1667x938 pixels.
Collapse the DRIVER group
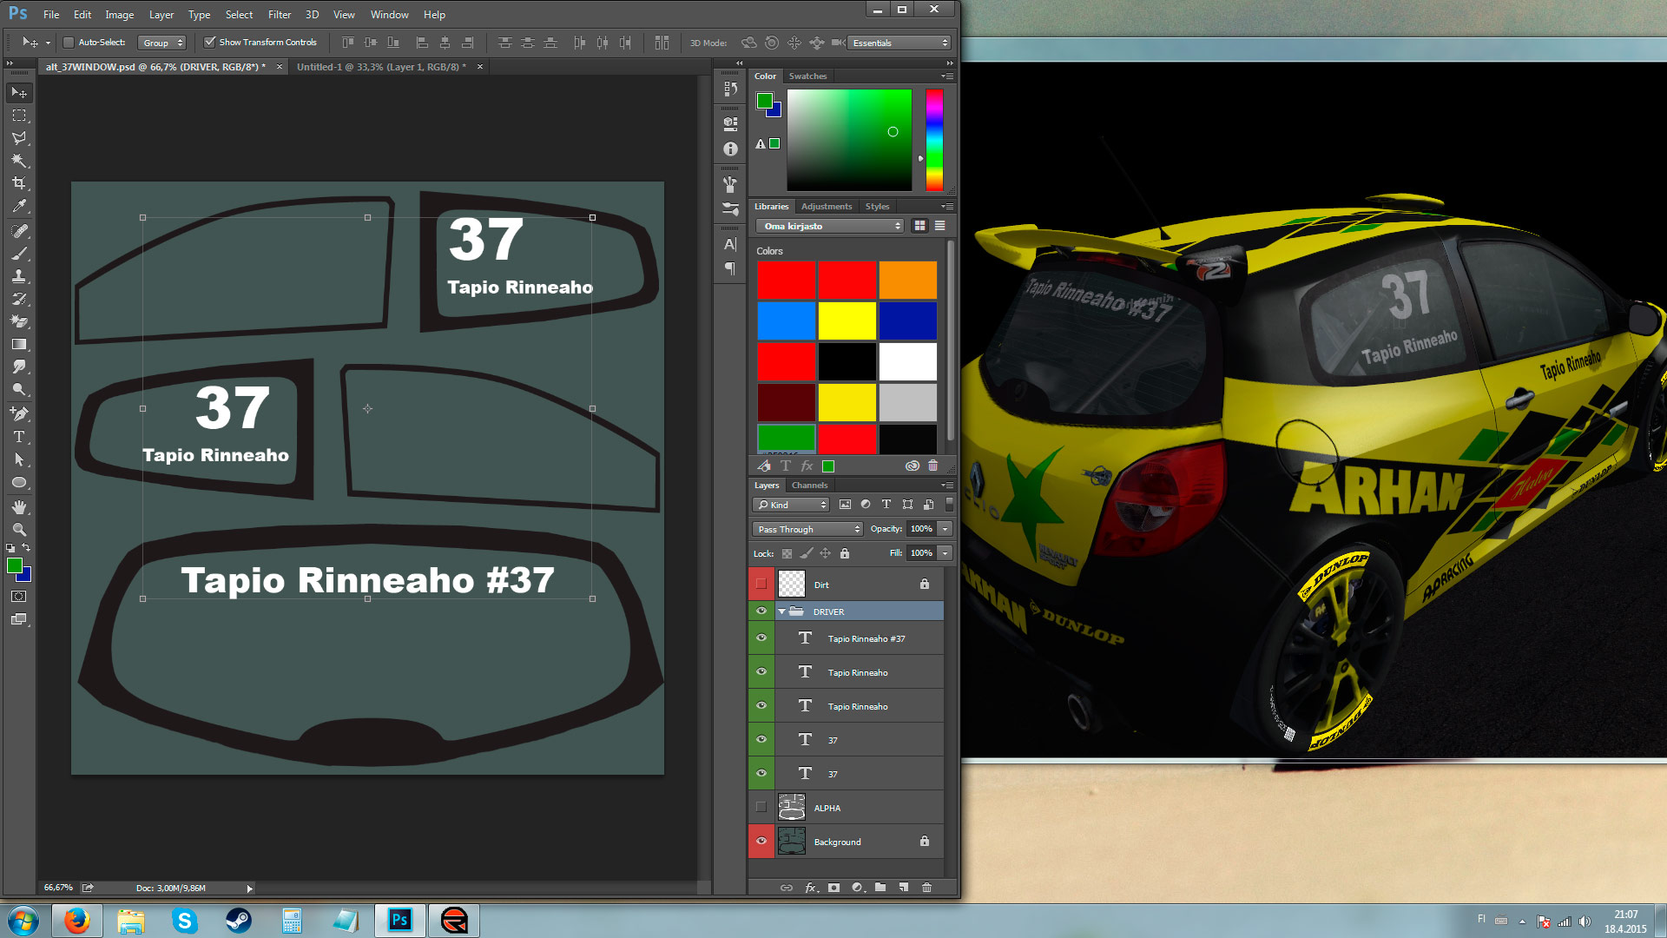781,611
